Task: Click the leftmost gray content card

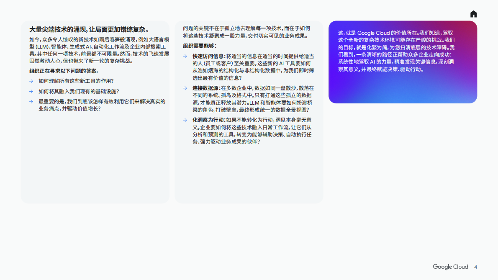Action: 95,111
